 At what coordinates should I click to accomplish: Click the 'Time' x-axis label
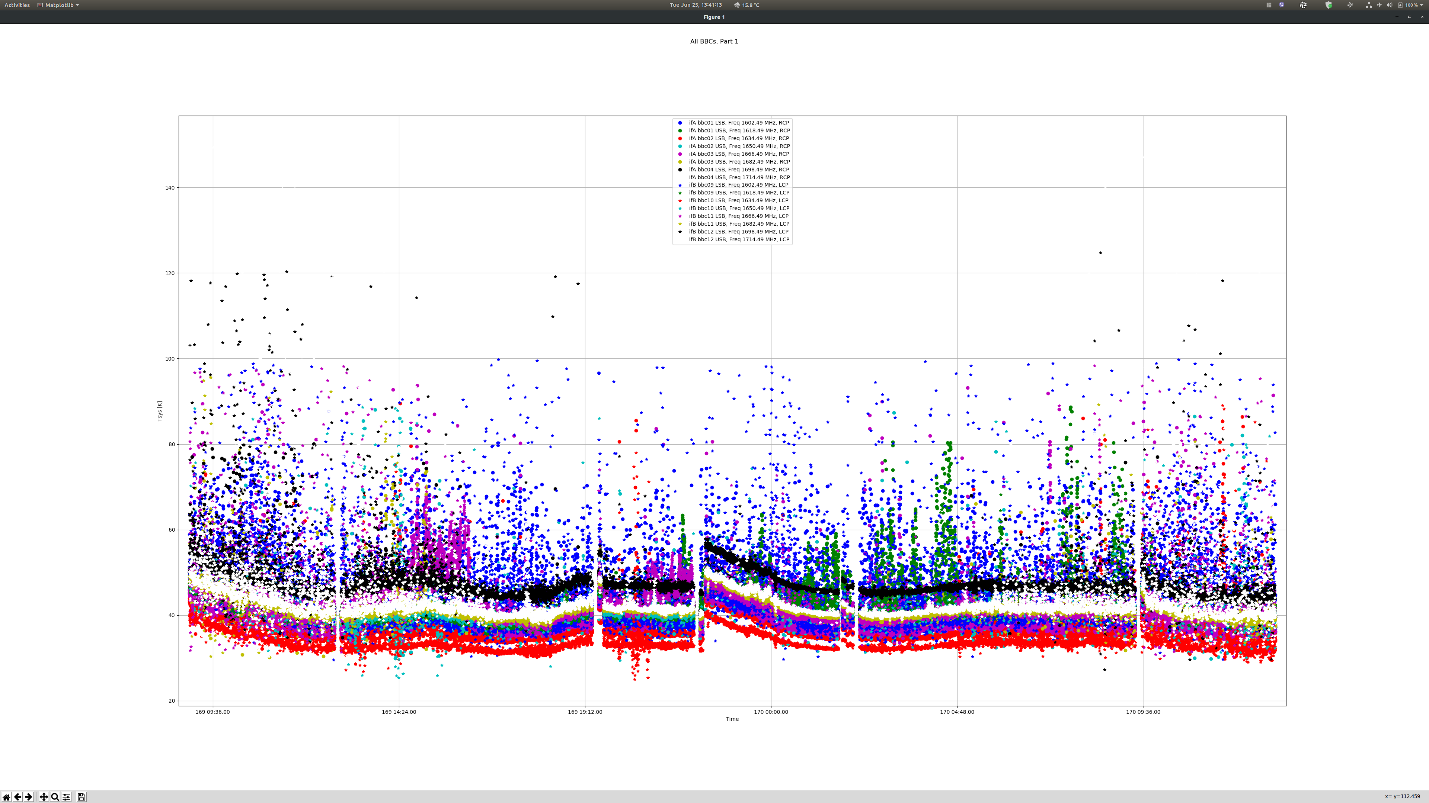[732, 719]
